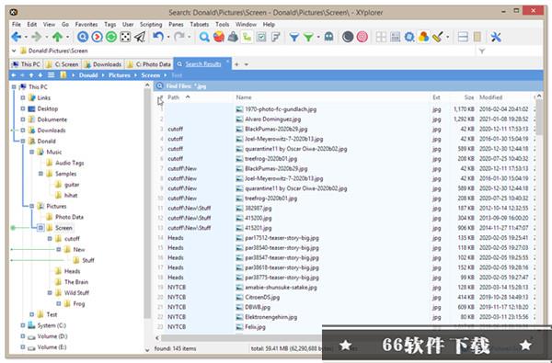Click the red and yellow ball icon
Screen dimensions: 552x363
click(219, 37)
